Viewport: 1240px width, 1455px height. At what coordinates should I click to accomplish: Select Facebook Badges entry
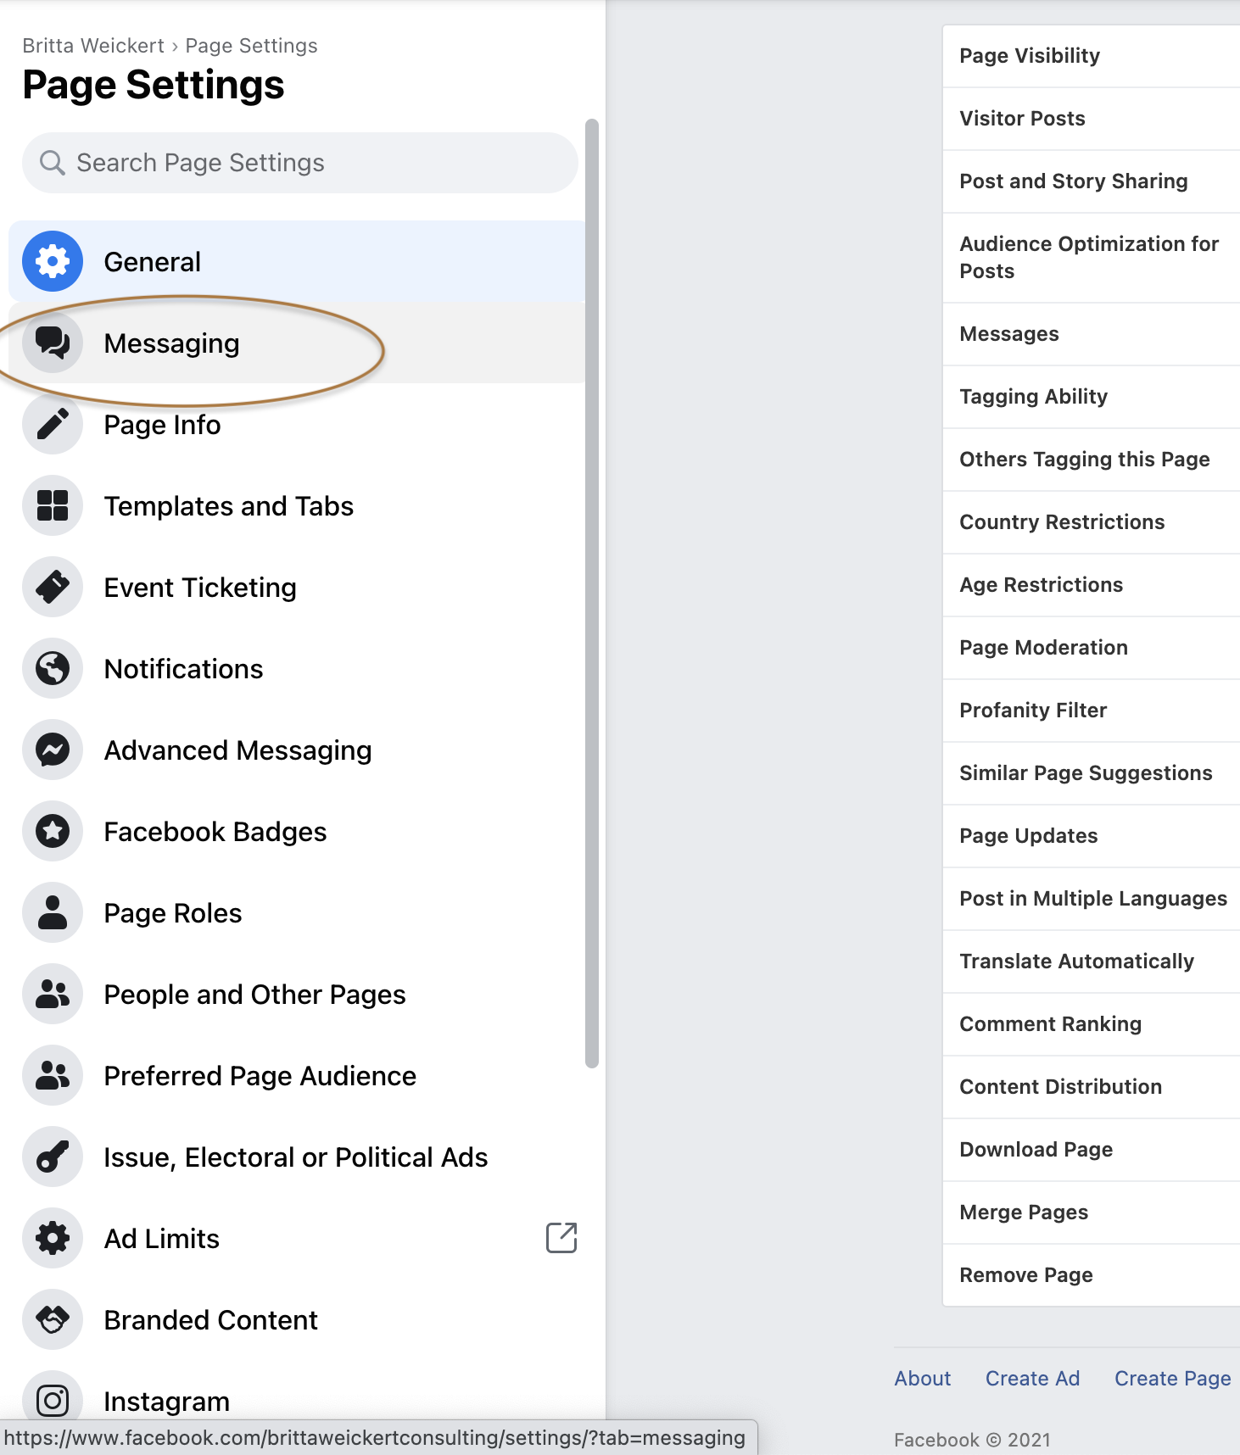pyautogui.click(x=297, y=831)
